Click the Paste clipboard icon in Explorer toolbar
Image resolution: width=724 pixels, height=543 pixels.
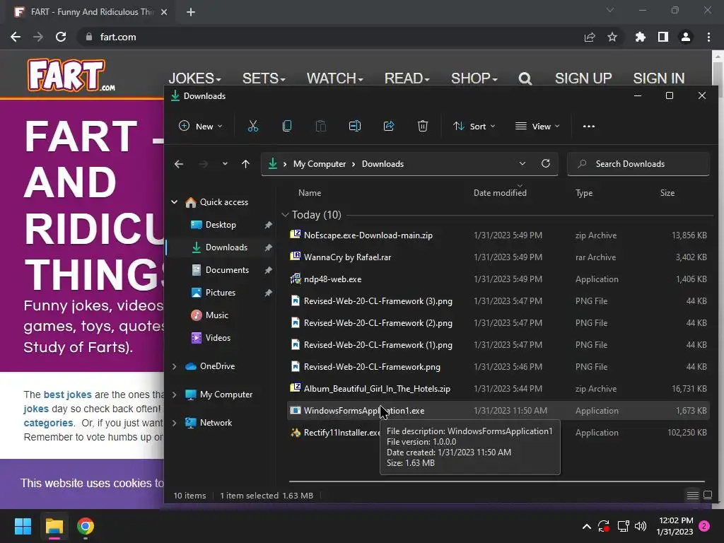pyautogui.click(x=321, y=126)
